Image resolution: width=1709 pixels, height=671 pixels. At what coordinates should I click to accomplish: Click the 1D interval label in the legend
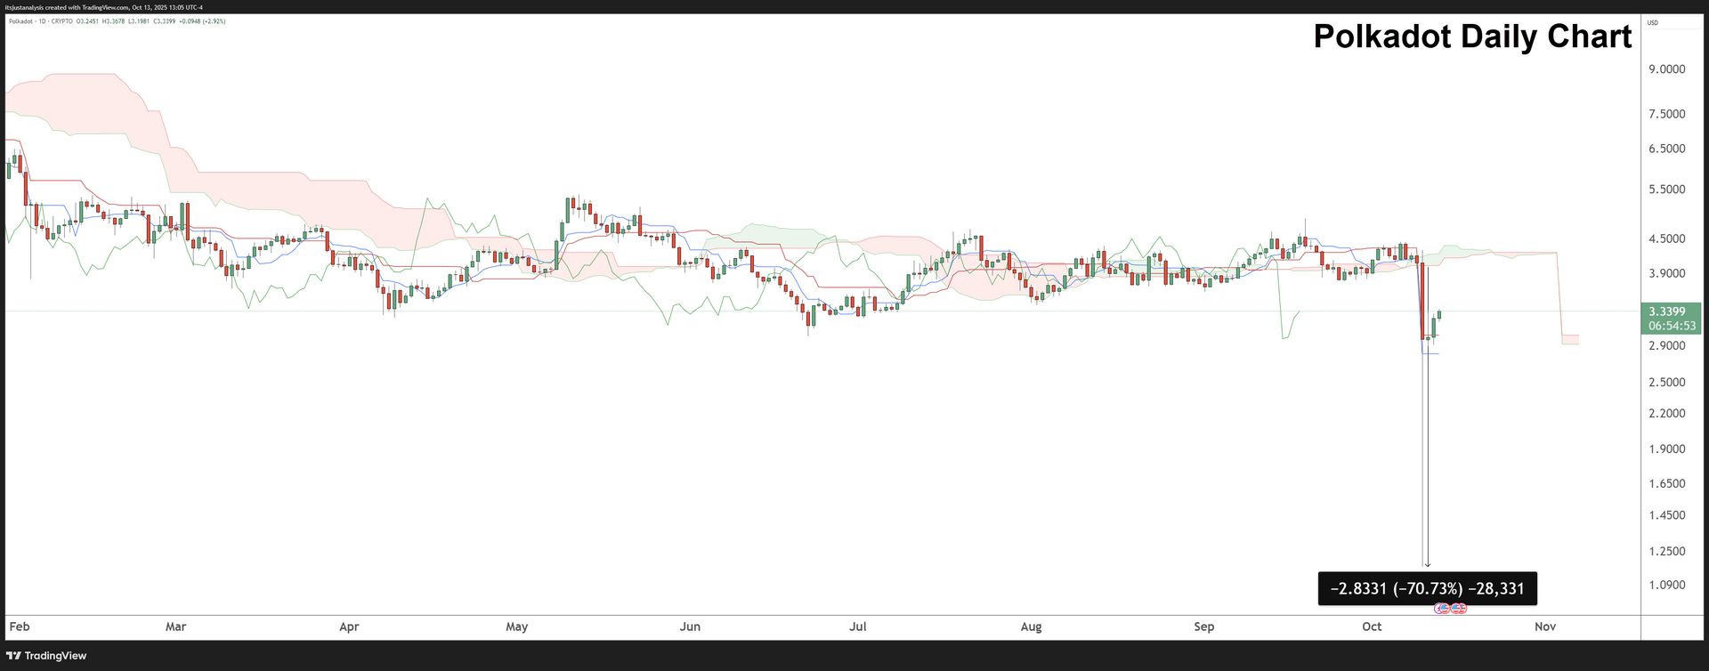click(44, 21)
